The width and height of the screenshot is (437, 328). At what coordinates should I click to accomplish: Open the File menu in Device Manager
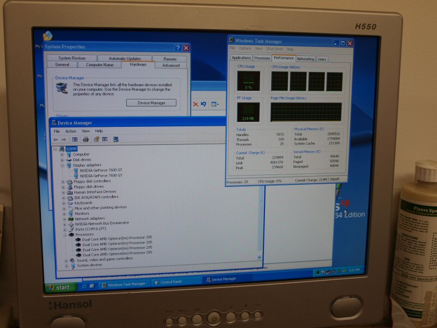coord(57,131)
